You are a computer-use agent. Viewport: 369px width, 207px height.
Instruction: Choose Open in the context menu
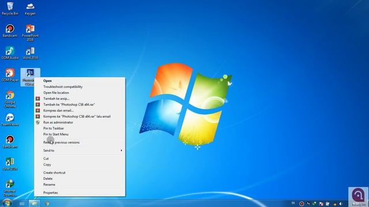(80, 80)
